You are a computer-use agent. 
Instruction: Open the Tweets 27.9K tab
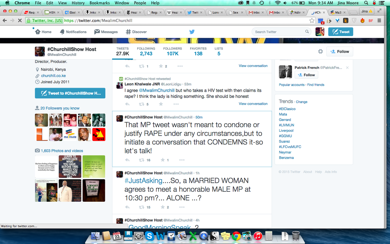click(x=123, y=51)
